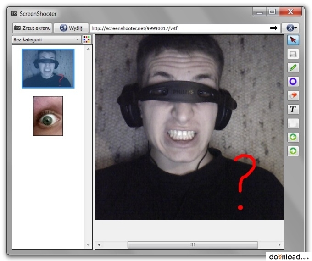Select the text T tool
Viewport: 312px width, 261px height.
pos(293,109)
